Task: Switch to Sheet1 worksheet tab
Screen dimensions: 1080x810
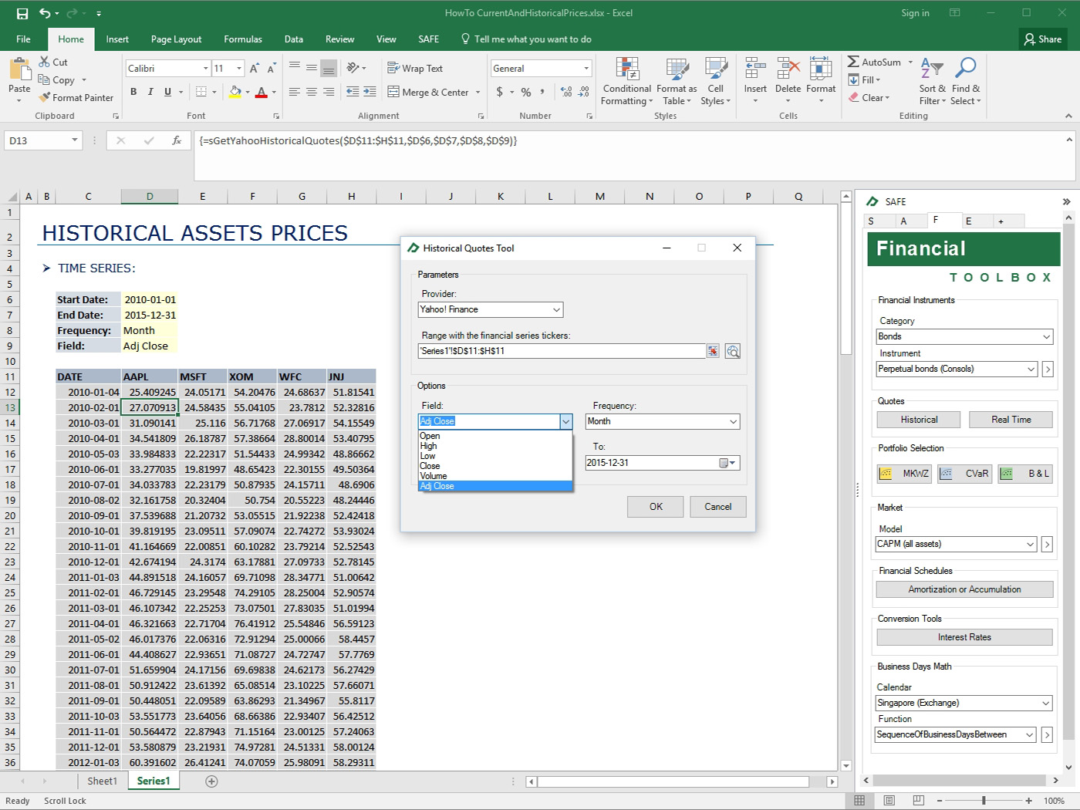Action: click(x=102, y=781)
